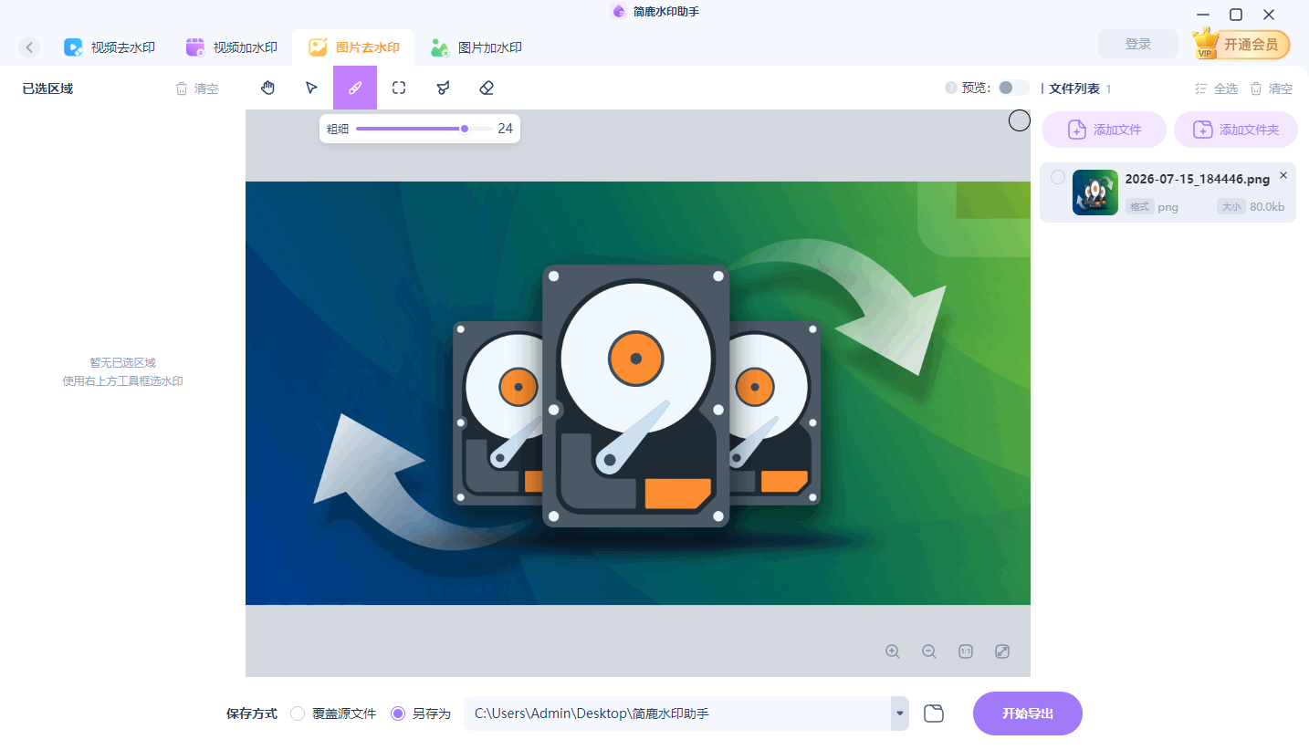Clear selected regions with left 清空

point(197,89)
